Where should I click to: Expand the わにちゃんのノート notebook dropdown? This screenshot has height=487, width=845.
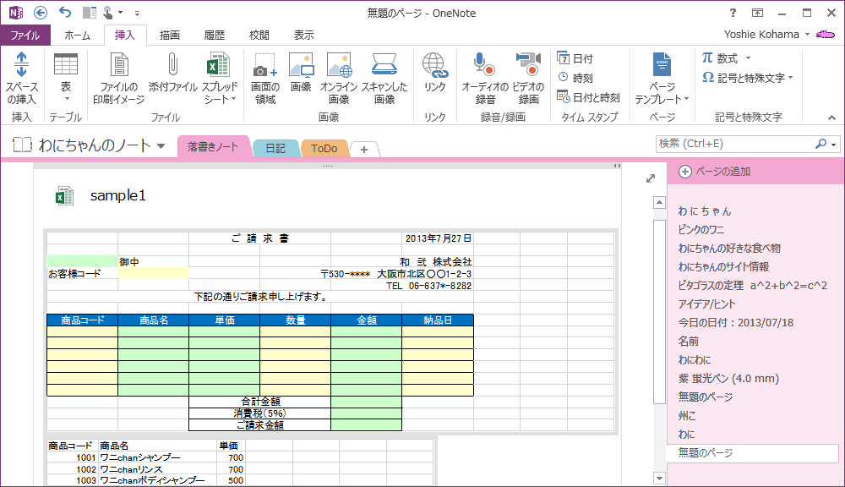click(x=161, y=145)
